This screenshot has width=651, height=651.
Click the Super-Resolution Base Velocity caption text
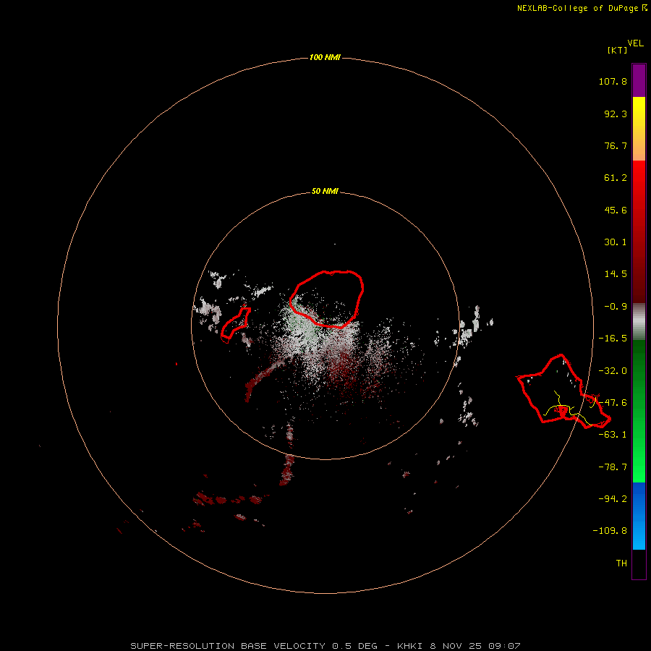click(x=325, y=646)
